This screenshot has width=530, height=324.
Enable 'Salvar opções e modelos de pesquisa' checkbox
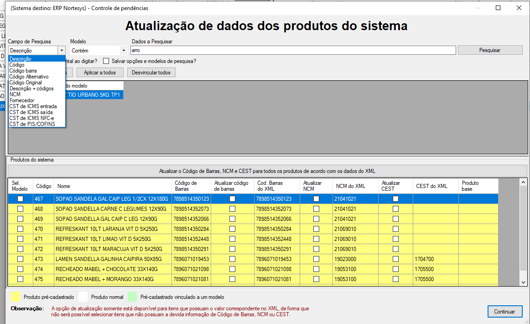[x=106, y=61]
